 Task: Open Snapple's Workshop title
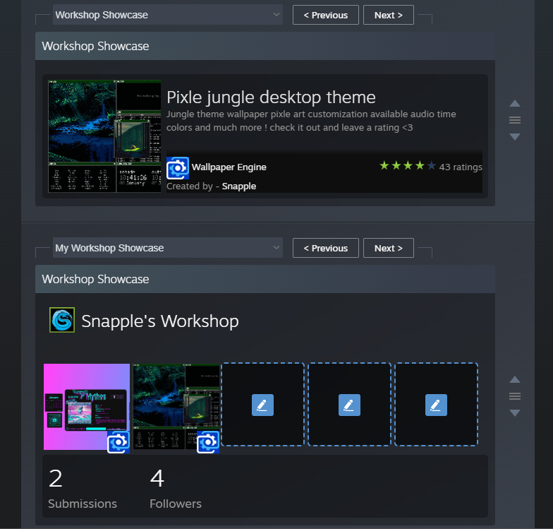(x=160, y=321)
